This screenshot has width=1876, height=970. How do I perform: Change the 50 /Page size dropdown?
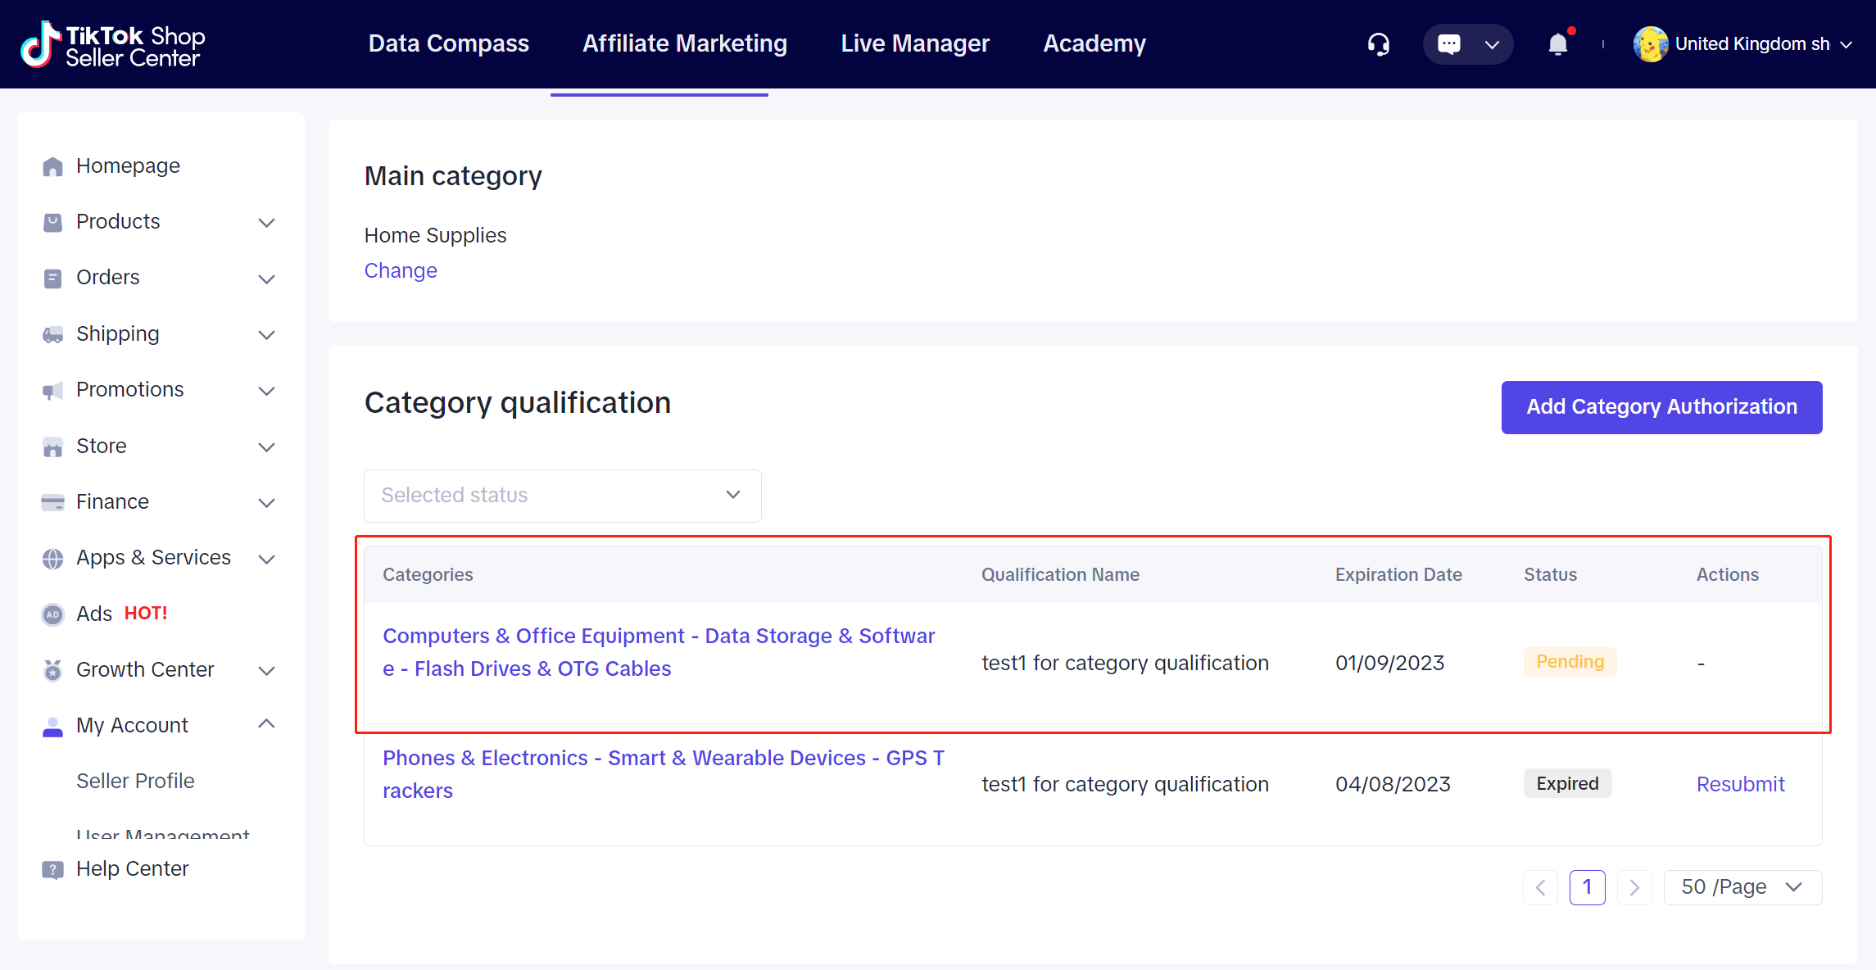[x=1742, y=888]
